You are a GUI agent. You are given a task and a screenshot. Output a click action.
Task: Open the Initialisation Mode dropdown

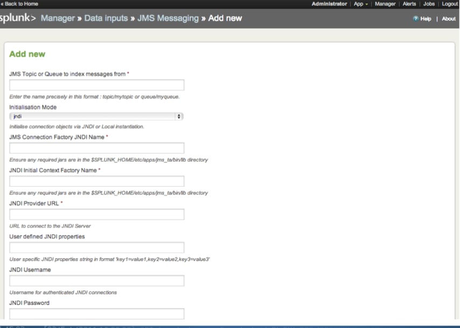97,116
